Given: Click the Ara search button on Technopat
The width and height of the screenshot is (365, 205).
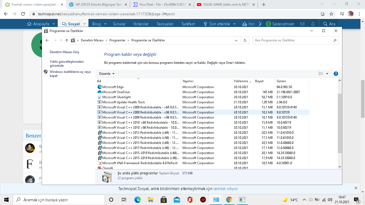Looking at the screenshot, I should [329, 24].
